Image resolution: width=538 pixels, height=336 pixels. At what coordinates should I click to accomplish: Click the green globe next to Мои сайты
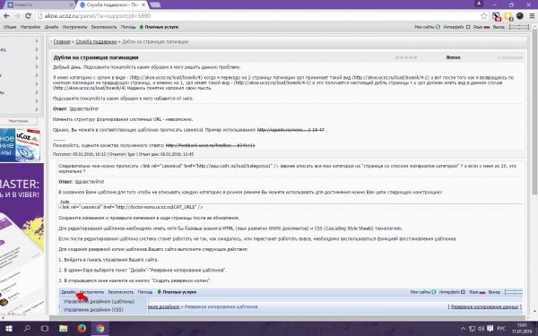(438, 27)
